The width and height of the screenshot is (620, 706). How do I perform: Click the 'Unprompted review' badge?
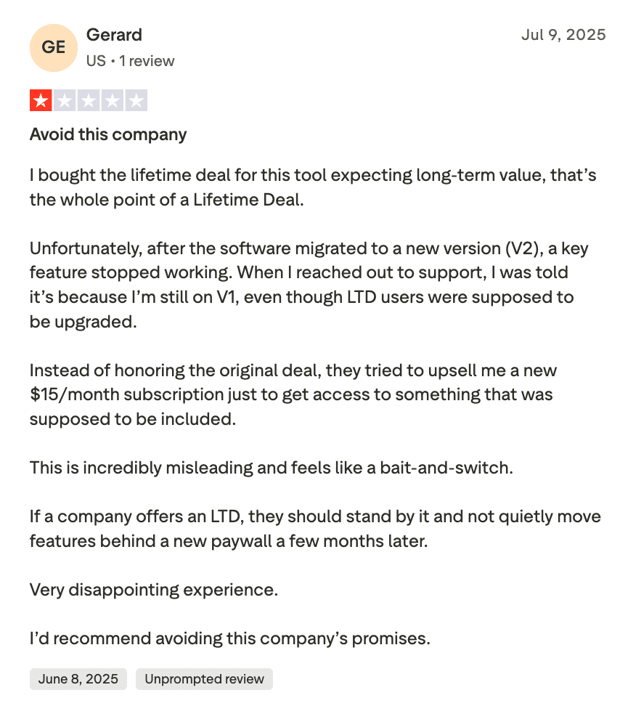(204, 679)
